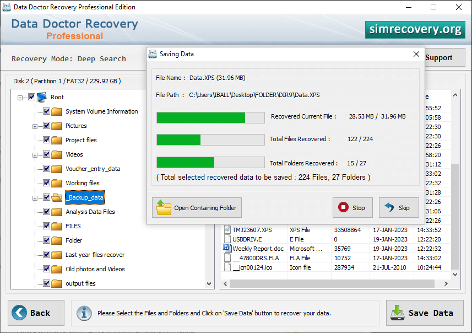The image size is (472, 333).
Task: Uncheck the Pictures checkbox
Action: 46,125
